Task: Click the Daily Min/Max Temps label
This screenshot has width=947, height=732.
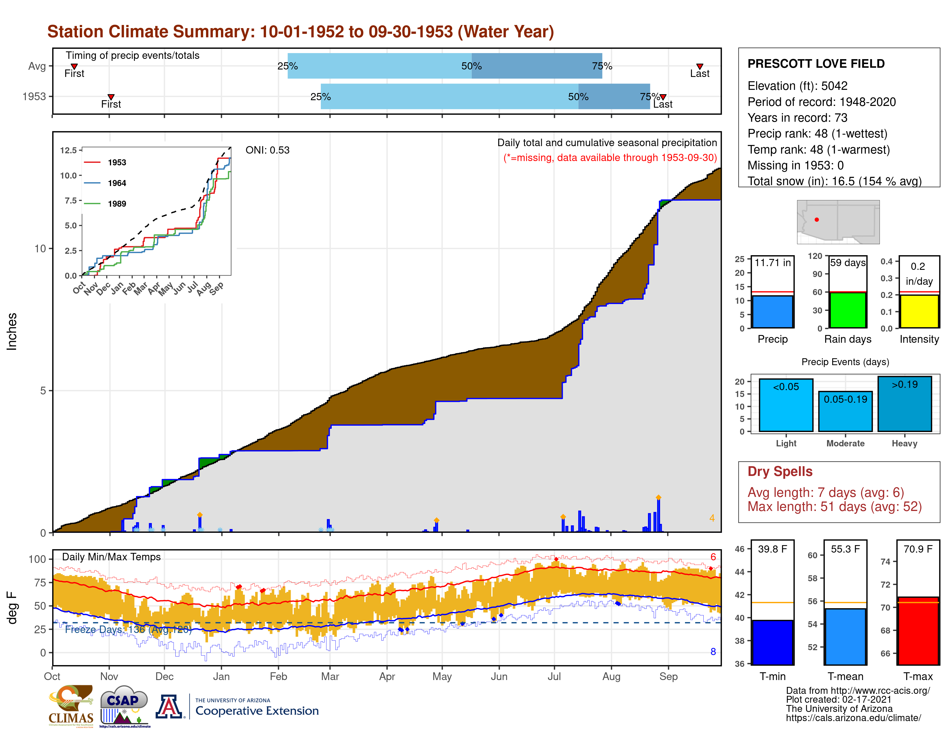Action: [x=111, y=557]
